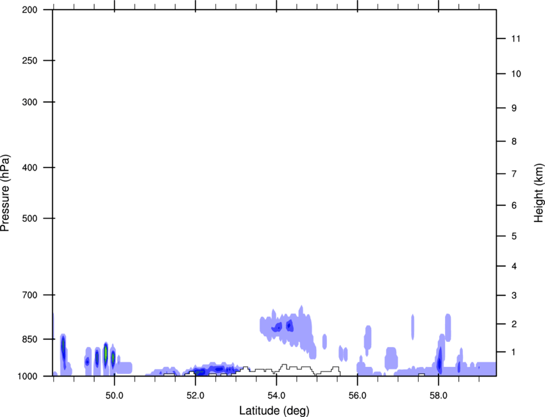
Task: Click the 'Latitude (deg)' axis title
Action: pyautogui.click(x=274, y=411)
